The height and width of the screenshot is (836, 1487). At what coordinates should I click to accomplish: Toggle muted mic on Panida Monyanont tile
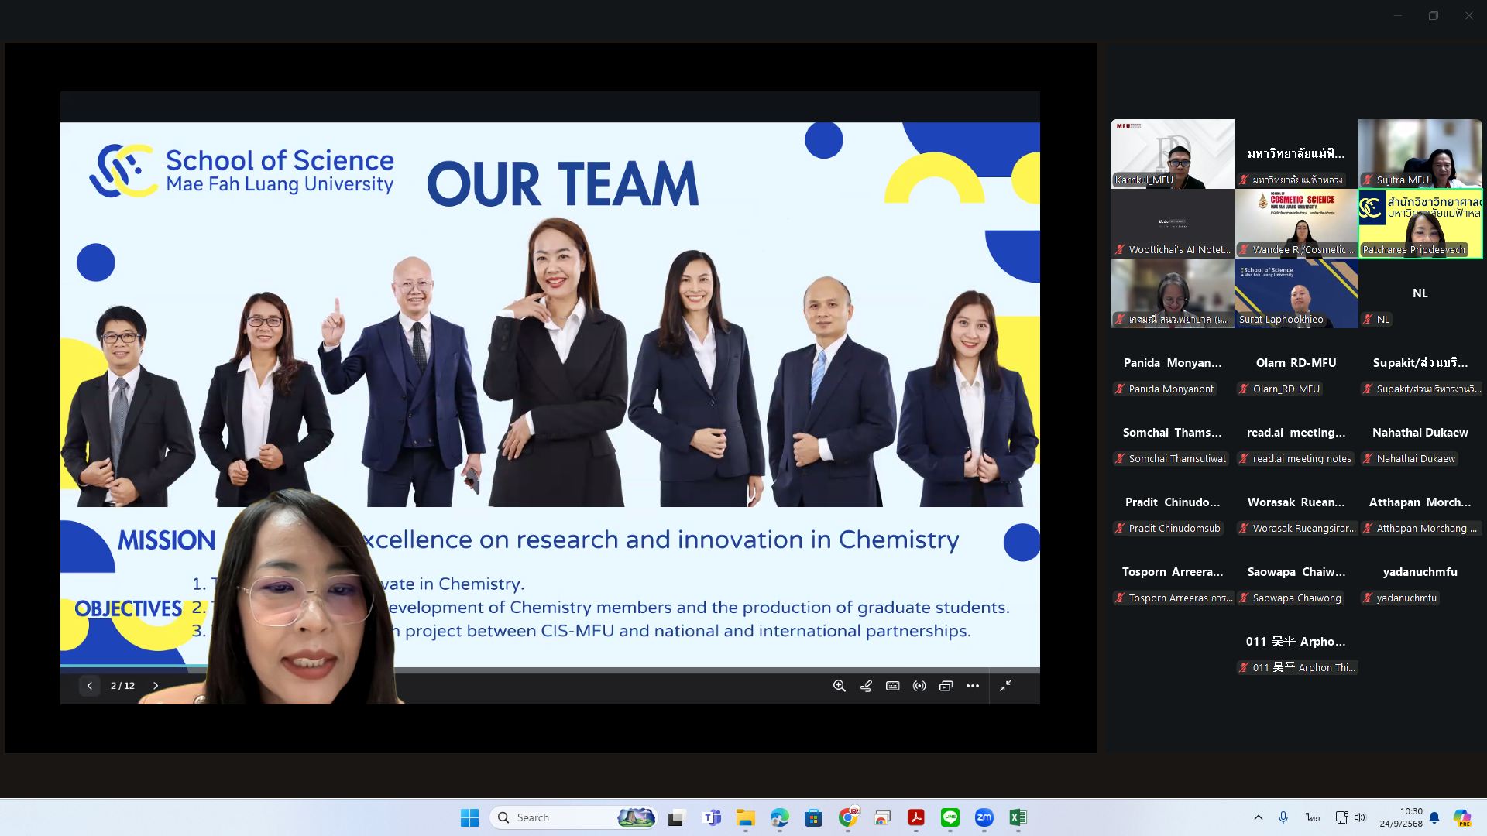click(1120, 389)
